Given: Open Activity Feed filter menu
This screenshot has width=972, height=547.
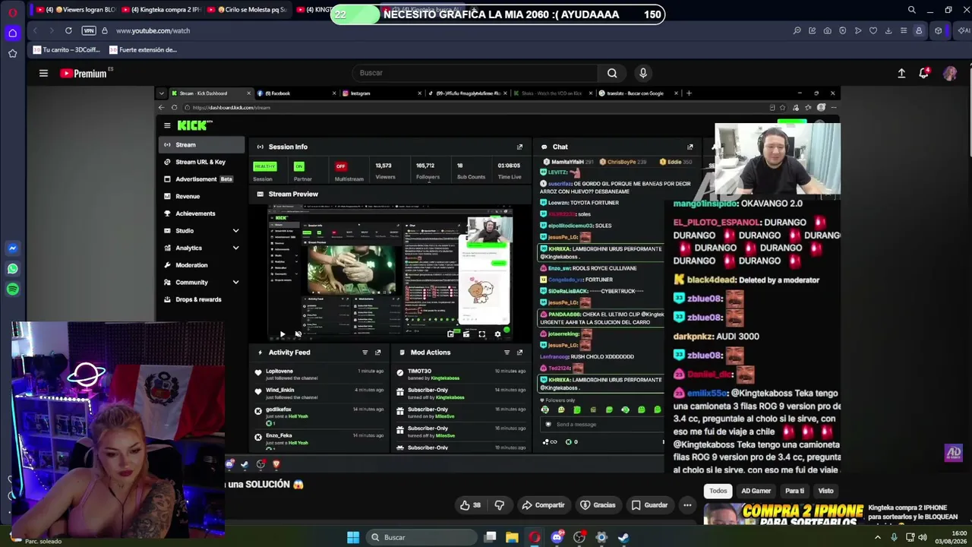Looking at the screenshot, I should (x=364, y=353).
